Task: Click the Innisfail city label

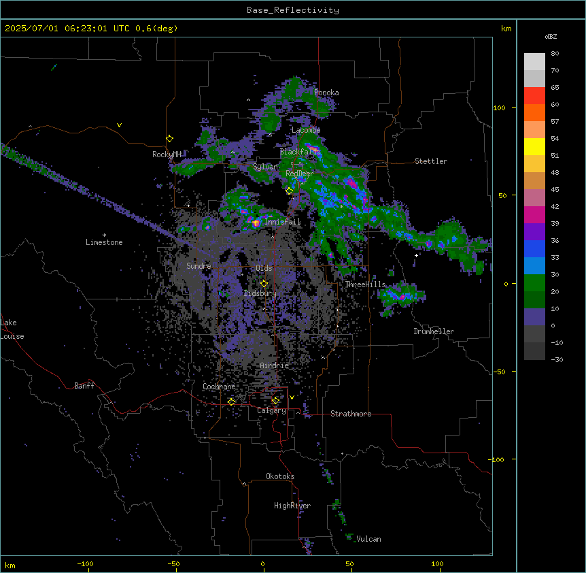Action: (x=283, y=222)
